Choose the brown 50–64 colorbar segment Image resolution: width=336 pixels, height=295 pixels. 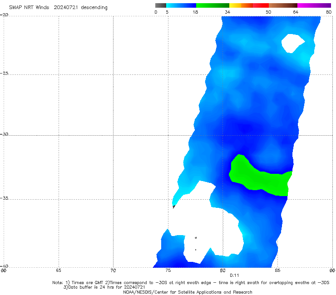(x=283, y=5)
